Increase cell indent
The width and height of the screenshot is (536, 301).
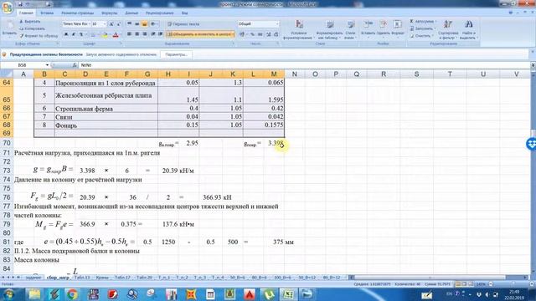pyautogui.click(x=160, y=34)
